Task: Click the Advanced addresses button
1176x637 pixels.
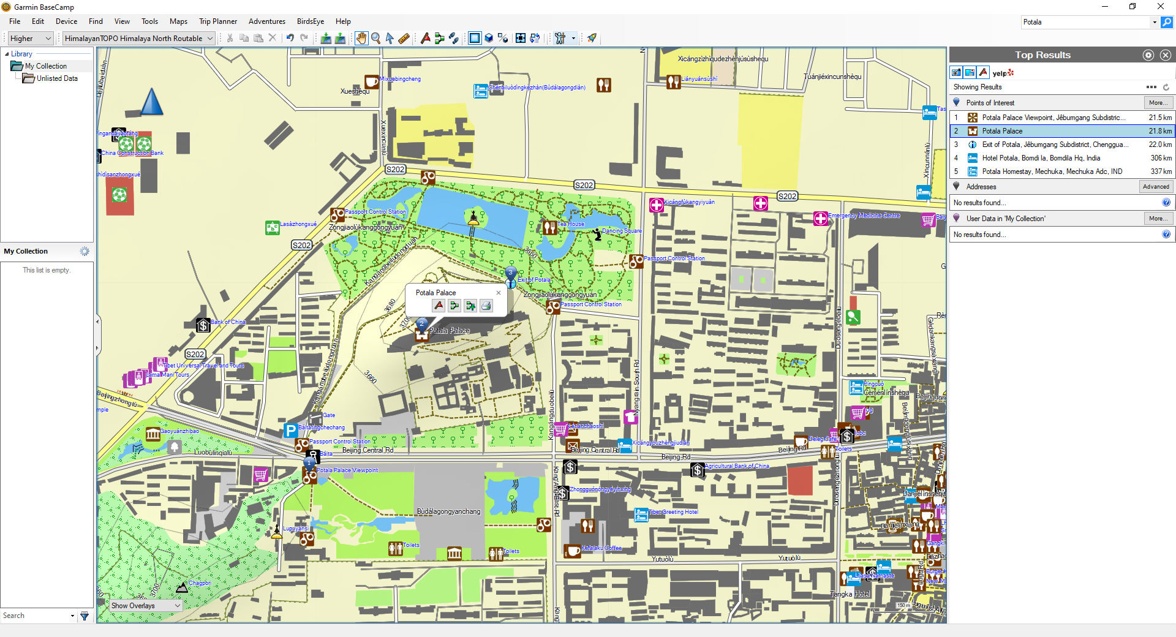Action: point(1156,187)
